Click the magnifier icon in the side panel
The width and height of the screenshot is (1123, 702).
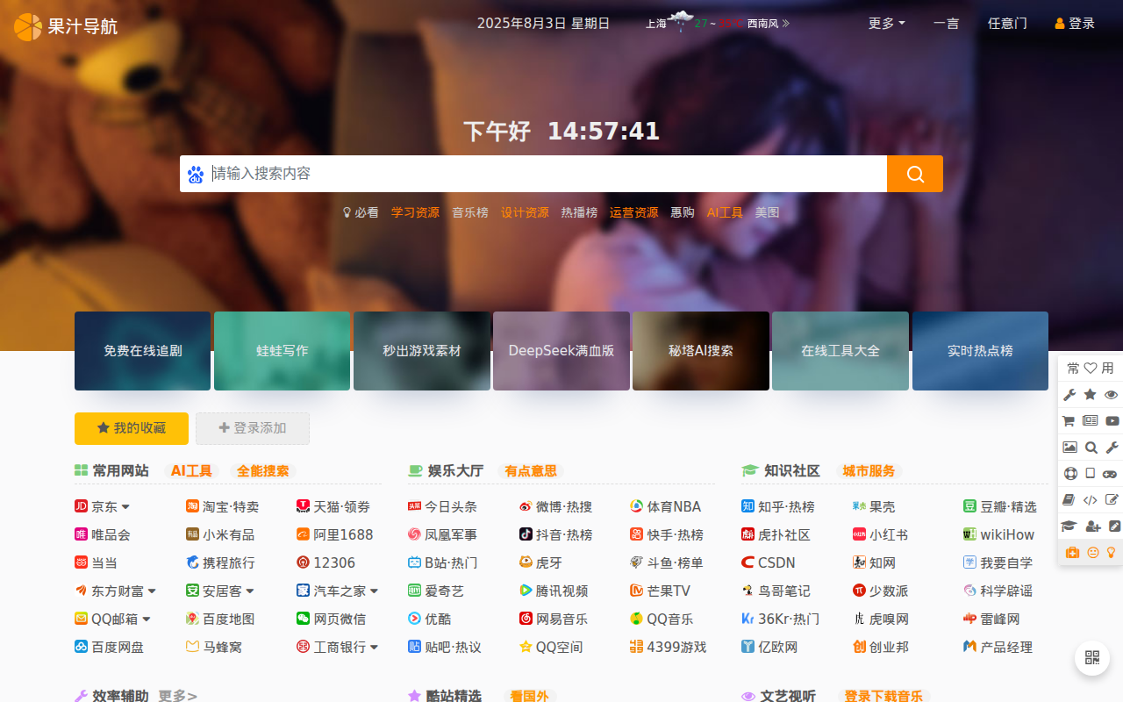pyautogui.click(x=1091, y=448)
